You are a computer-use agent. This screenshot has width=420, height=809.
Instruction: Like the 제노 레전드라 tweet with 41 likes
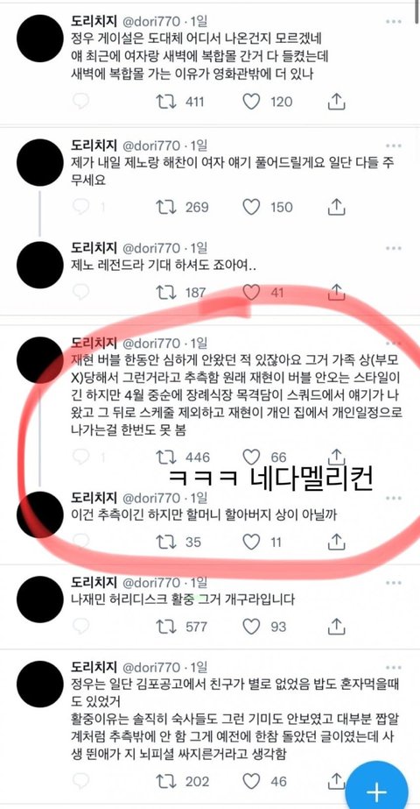[x=251, y=293]
